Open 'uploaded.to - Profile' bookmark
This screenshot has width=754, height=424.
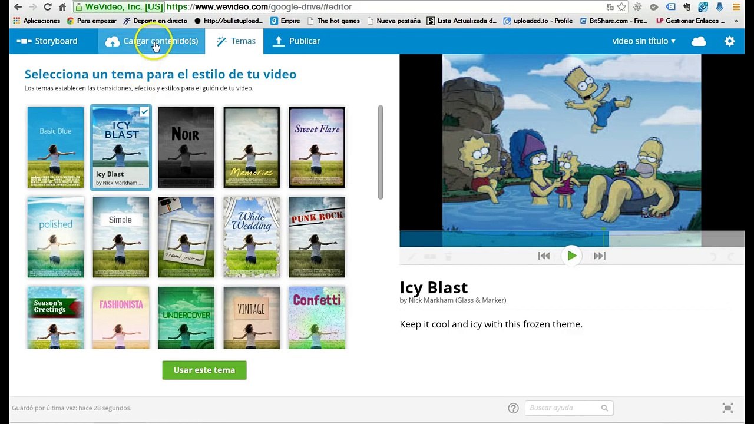(538, 21)
